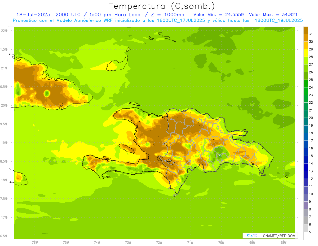
Task: Click the '75W' longitude axis label
Action: coord(66,243)
